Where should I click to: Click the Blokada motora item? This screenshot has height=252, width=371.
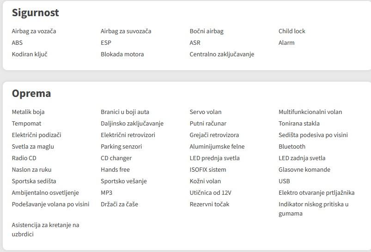click(122, 54)
